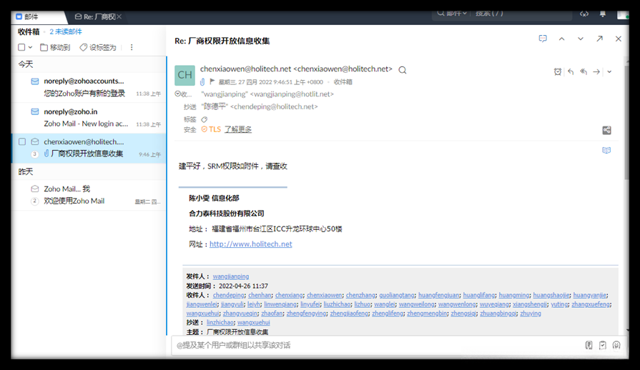Open the noreply@zohoaccounts email
Viewport: 640px width, 370px height.
tap(89, 87)
